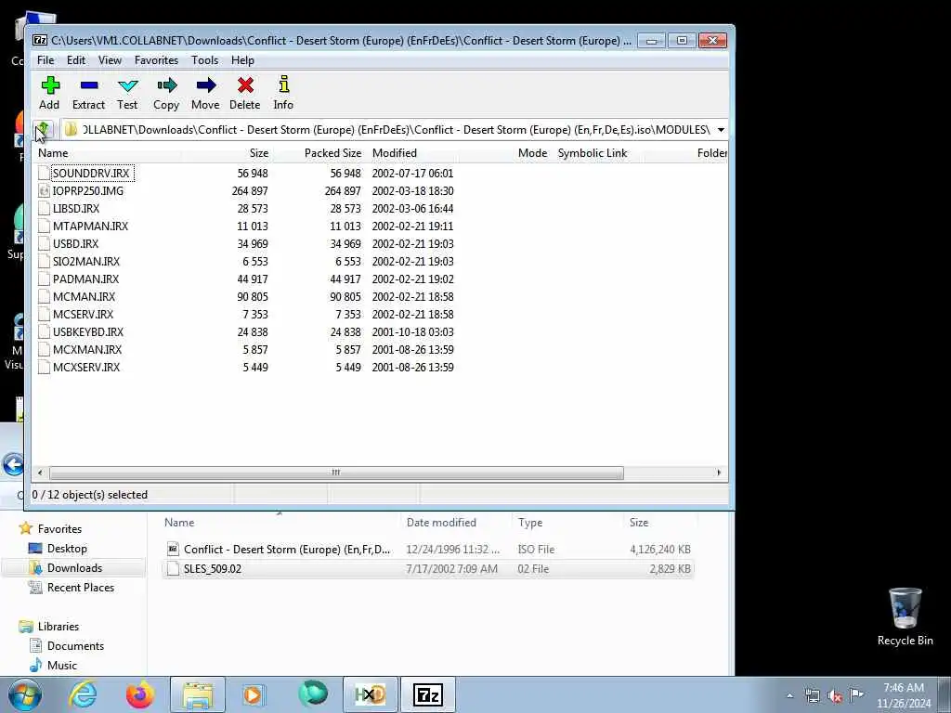Select the PADMAN.IRX file
The image size is (951, 713).
pyautogui.click(x=85, y=279)
